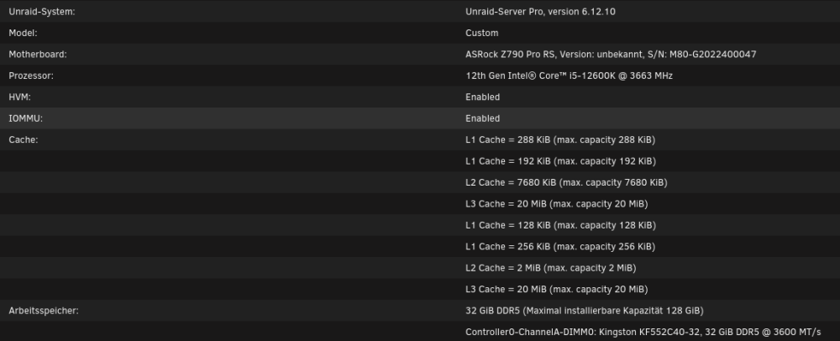Click the Cache label
The width and height of the screenshot is (840, 341).
point(23,139)
